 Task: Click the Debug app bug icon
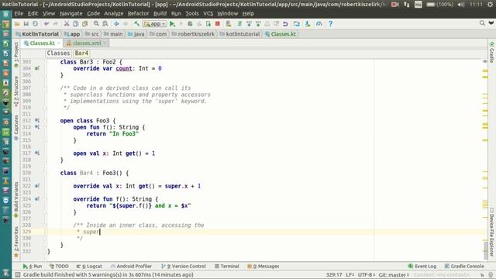[x=190, y=24]
